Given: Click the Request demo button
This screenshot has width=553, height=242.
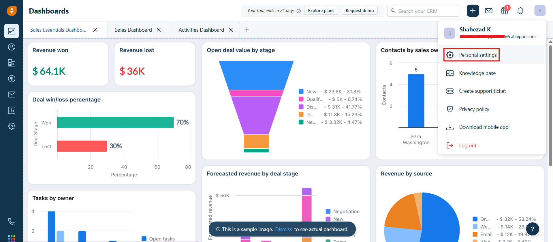Looking at the screenshot, I should (360, 11).
